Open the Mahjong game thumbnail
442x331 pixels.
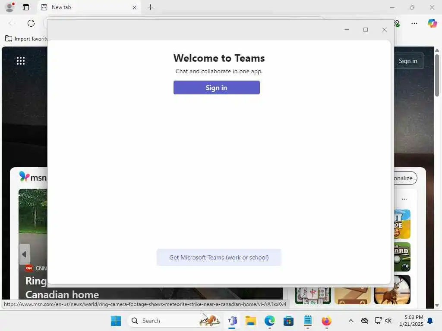coord(313,296)
